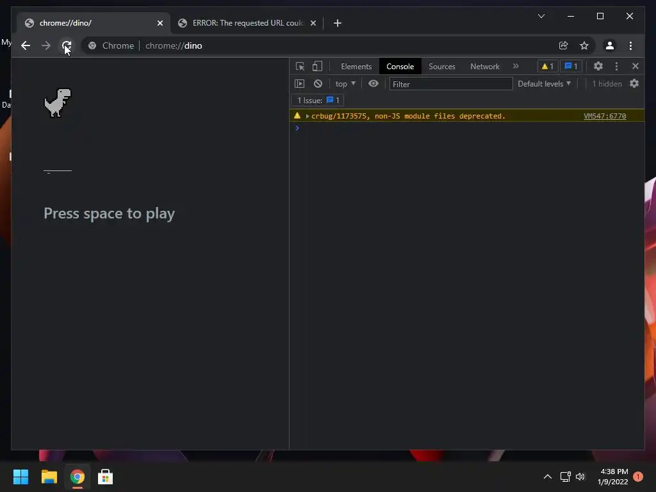
Task: Go back to the previous page
Action: coord(26,45)
